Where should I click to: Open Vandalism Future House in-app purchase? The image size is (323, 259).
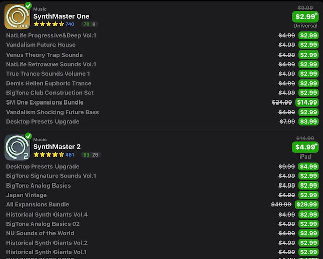click(40, 45)
